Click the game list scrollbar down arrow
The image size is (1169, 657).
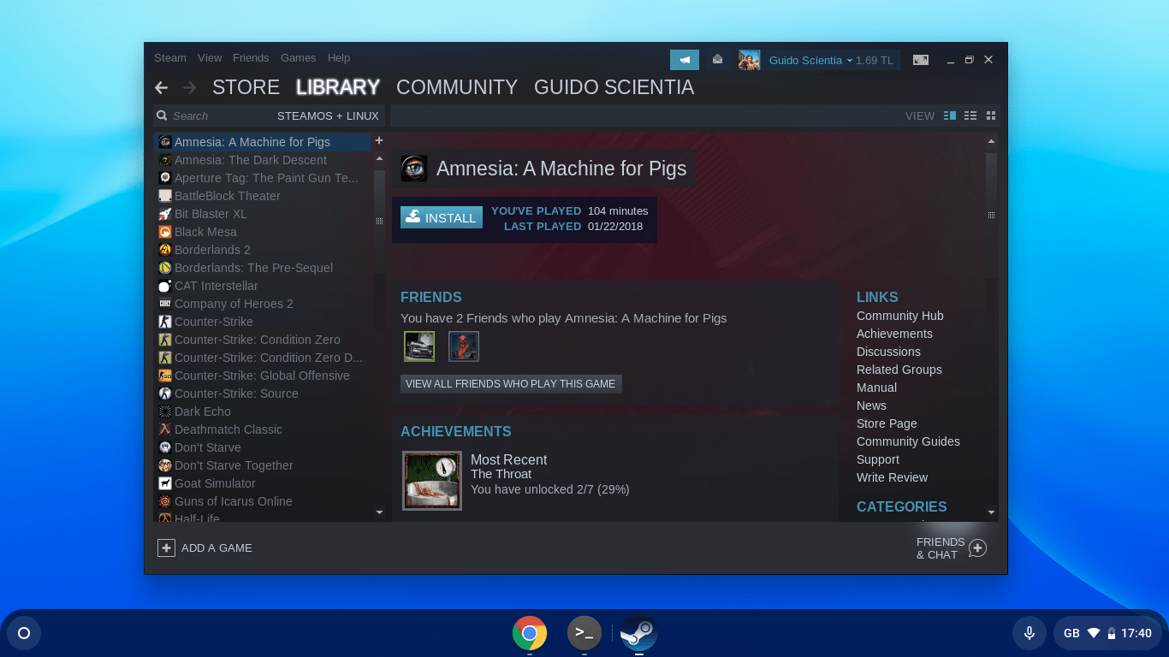pos(380,512)
